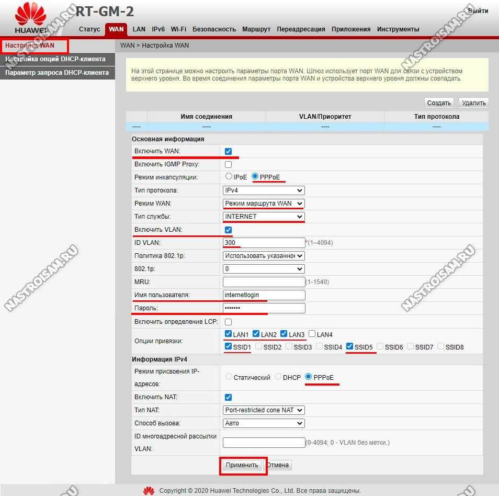Open Настройка опций DHCP-клиента sidebar item

coord(55,59)
